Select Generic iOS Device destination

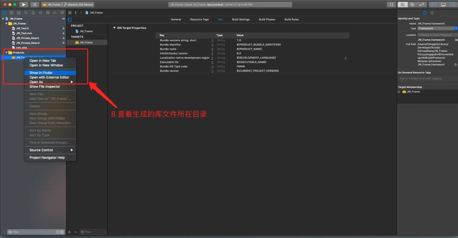[78, 5]
